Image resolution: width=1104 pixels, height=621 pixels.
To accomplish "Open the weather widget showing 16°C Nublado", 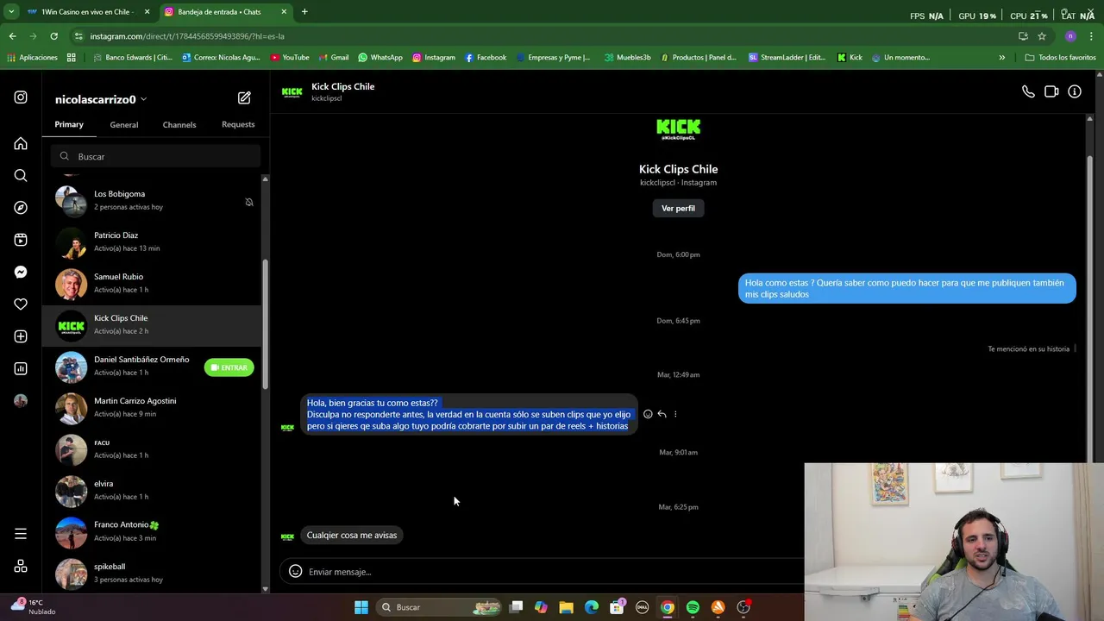I will coord(34,607).
